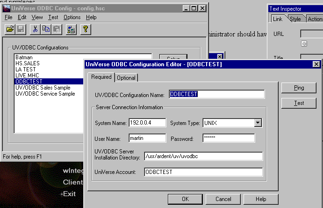Image resolution: width=323 pixels, height=208 pixels.
Task: Click the Ping button
Action: (x=299, y=88)
